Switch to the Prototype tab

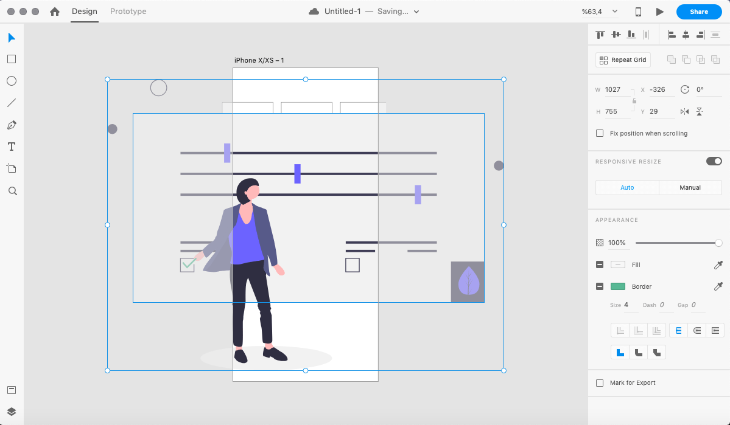point(128,12)
